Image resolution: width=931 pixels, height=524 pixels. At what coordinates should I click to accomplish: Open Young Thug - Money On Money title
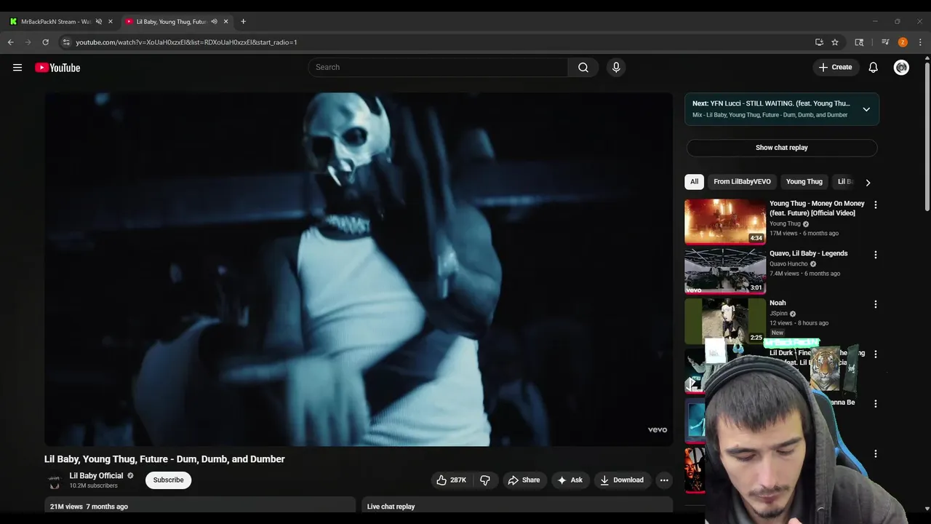[x=817, y=208]
